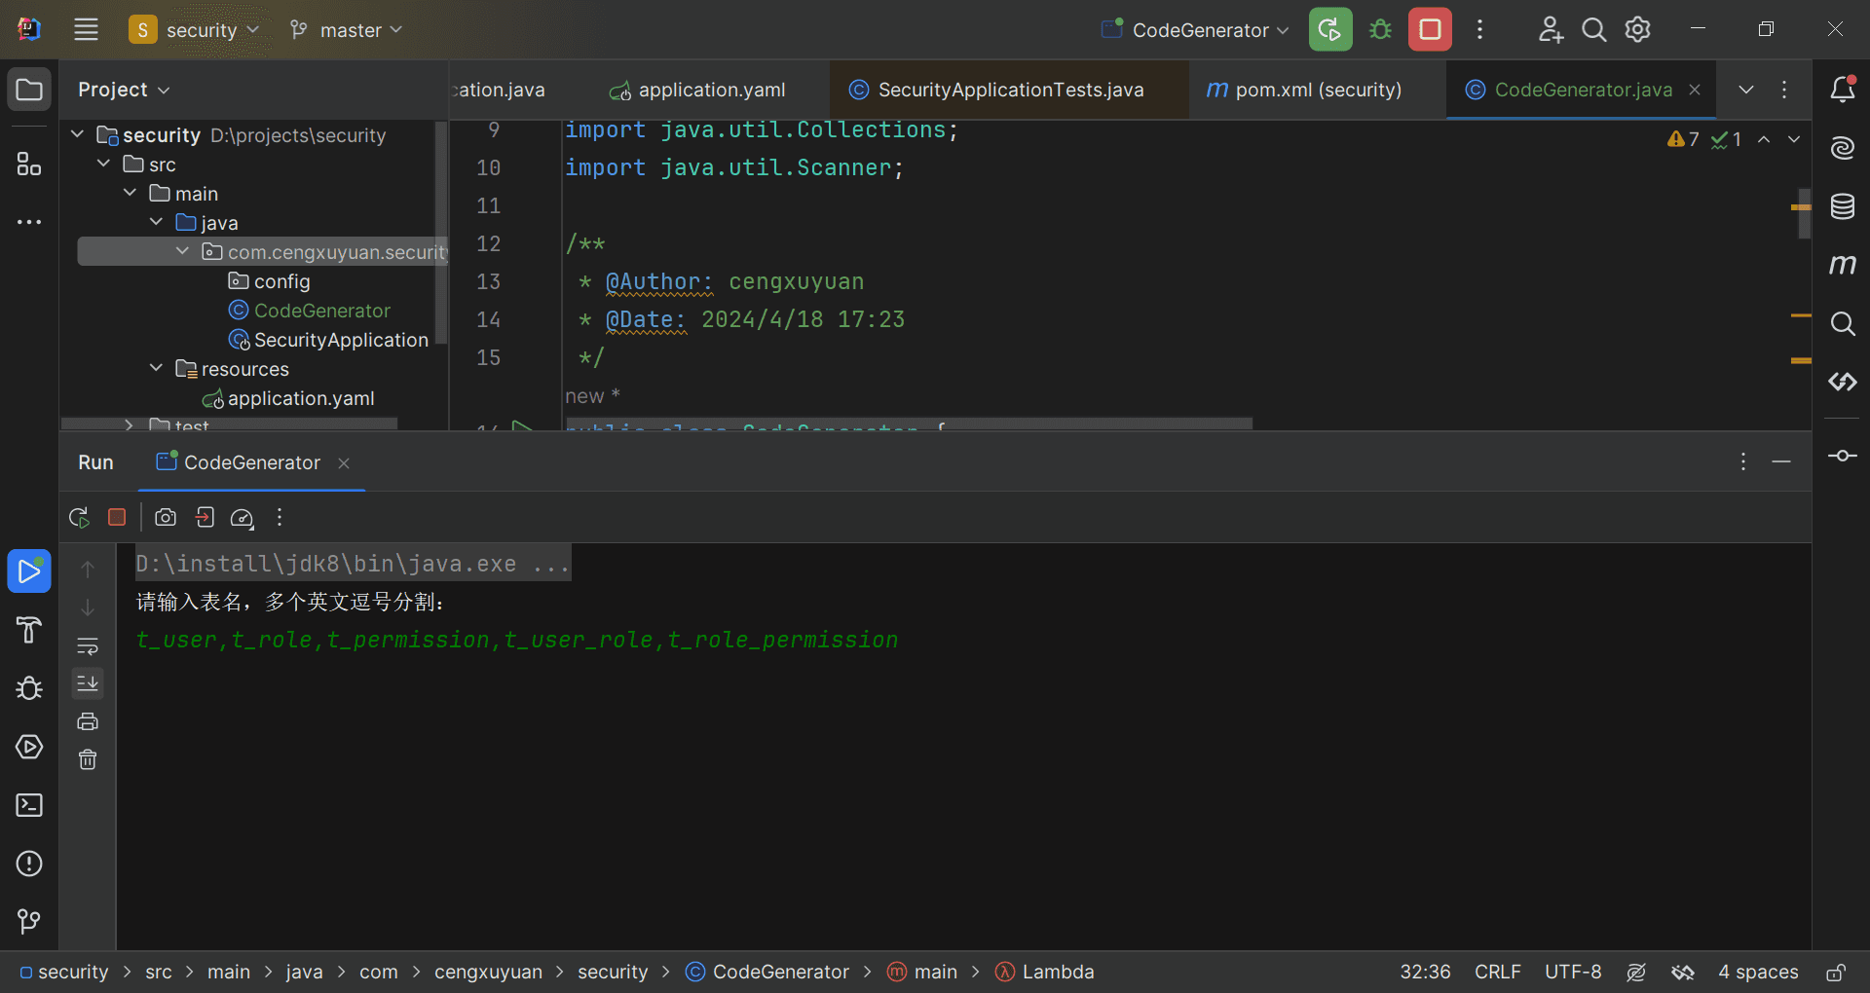This screenshot has height=993, width=1870.
Task: Toggle the status bar crossed-out swirl icon
Action: tap(1636, 972)
